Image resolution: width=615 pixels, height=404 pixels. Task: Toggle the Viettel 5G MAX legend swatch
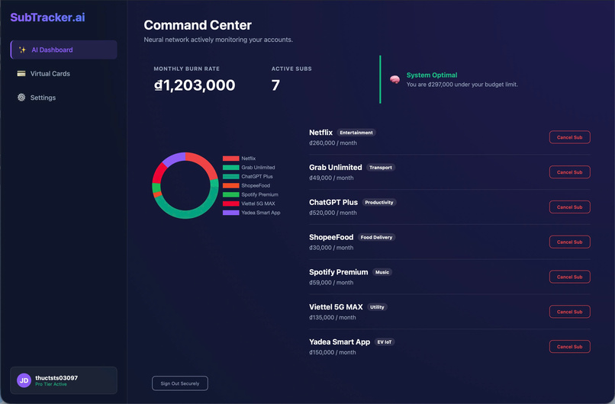point(231,204)
